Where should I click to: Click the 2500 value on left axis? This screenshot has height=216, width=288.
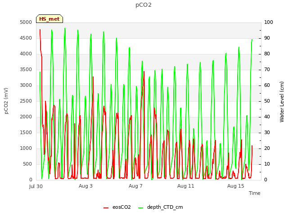coord(26,101)
